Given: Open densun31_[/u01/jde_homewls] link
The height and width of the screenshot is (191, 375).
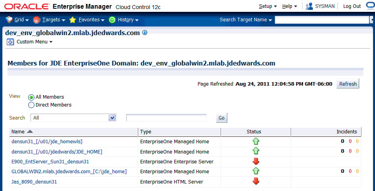Looking at the screenshot, I should (x=47, y=142).
